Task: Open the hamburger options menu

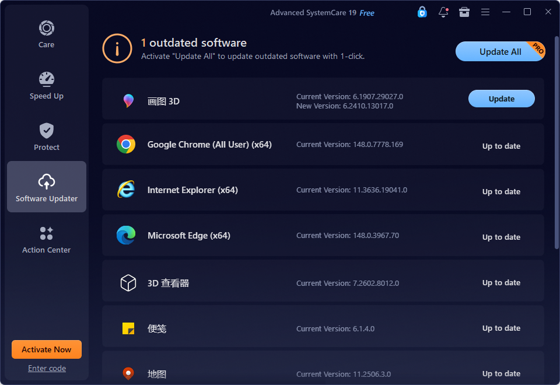Action: point(485,12)
